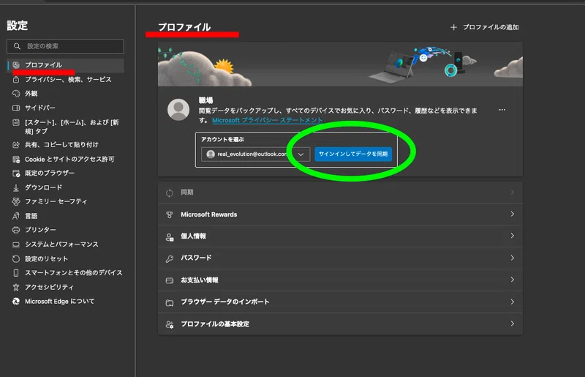Click the plus icon for プロファイルの追加
The height and width of the screenshot is (377, 585).
tap(453, 27)
